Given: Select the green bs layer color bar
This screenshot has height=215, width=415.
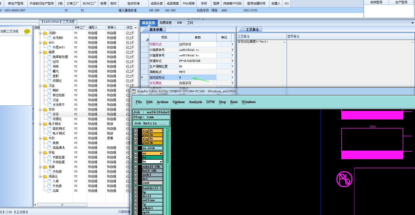Looking at the screenshot, I should 152,157.
